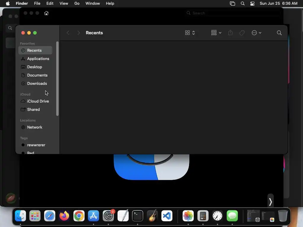Open the Group By dropdown
The width and height of the screenshot is (303, 227).
(216, 33)
